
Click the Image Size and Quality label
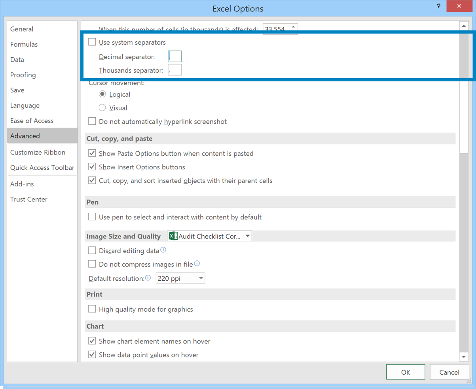123,236
